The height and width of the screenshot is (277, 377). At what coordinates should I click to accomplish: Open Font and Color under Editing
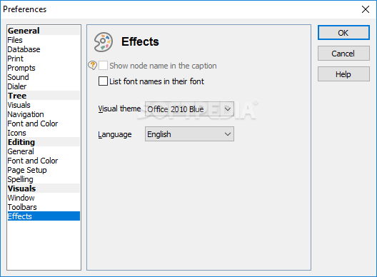tap(44, 161)
